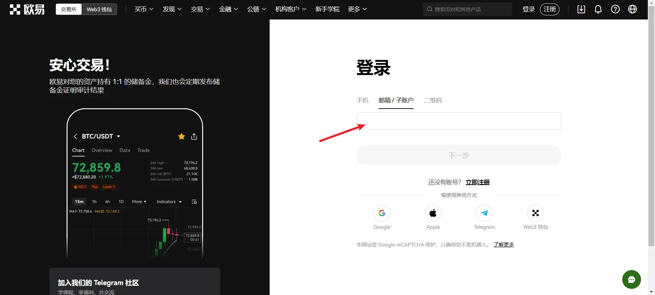Image resolution: width=655 pixels, height=295 pixels.
Task: Select the Trade tab in mockup
Action: (x=143, y=150)
